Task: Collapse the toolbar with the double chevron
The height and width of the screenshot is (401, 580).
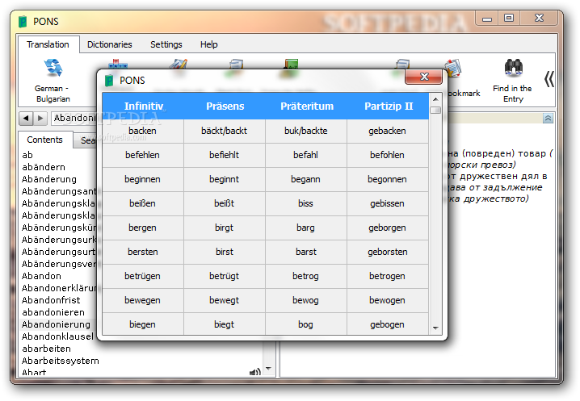Action: (x=549, y=79)
